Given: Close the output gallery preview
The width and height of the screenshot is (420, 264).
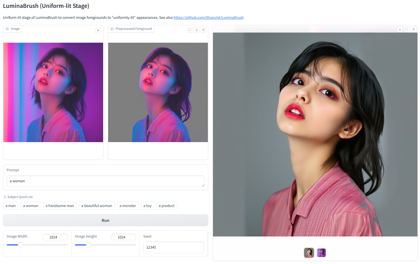Looking at the screenshot, I should tap(414, 29).
